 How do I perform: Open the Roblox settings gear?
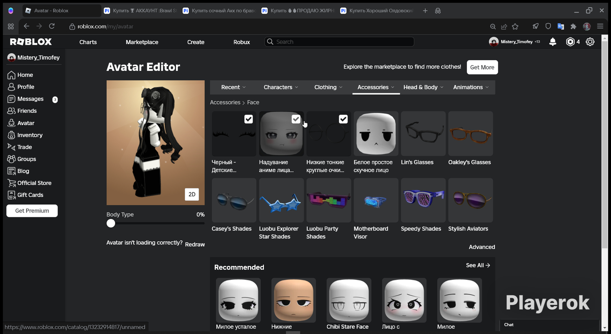pos(590,42)
